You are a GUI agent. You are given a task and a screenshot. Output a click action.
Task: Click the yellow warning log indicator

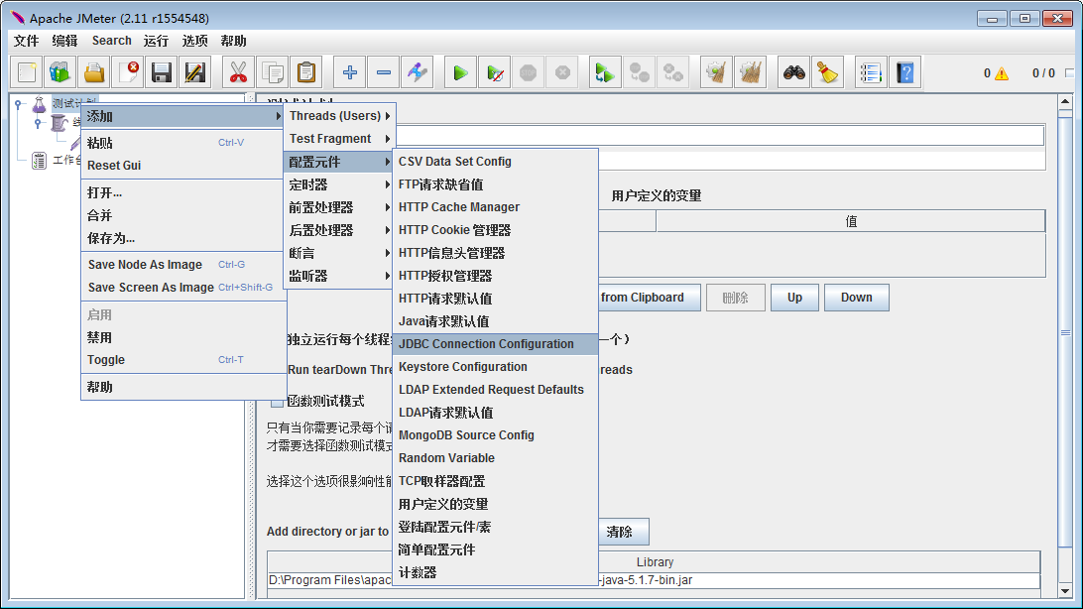click(1002, 73)
